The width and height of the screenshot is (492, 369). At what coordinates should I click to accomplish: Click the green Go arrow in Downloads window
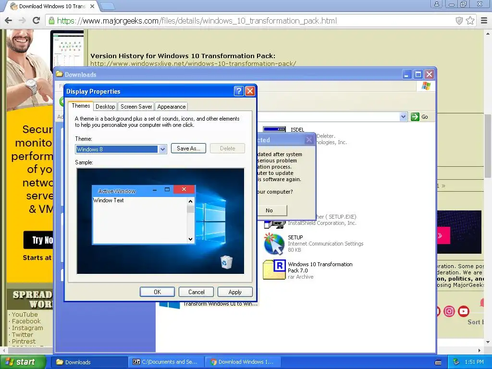pyautogui.click(x=415, y=117)
